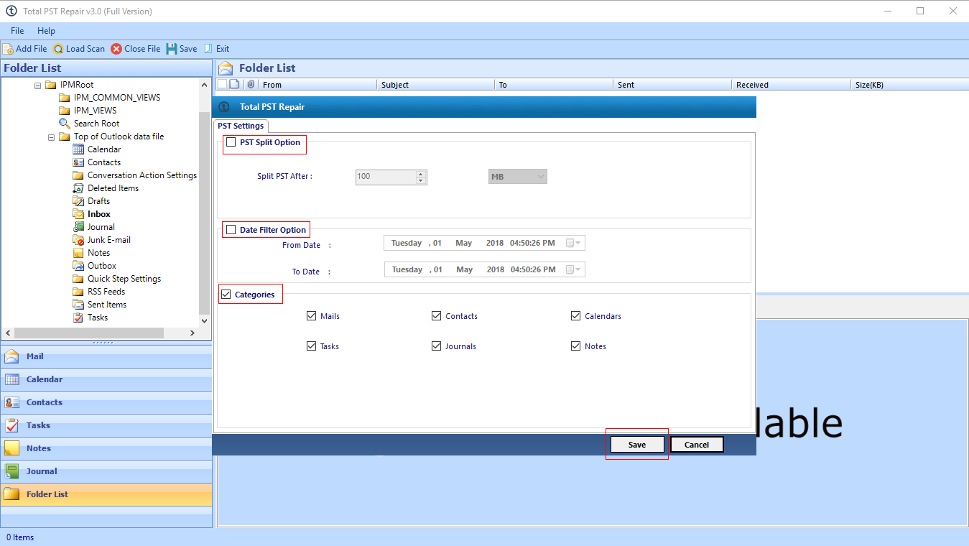
Task: Collapse Top of Outlook data file node
Action: point(51,136)
